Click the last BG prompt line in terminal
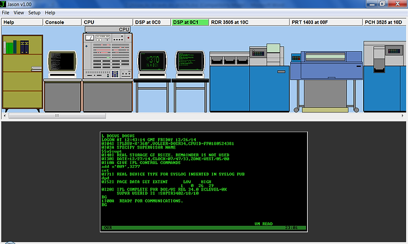 click(104, 205)
